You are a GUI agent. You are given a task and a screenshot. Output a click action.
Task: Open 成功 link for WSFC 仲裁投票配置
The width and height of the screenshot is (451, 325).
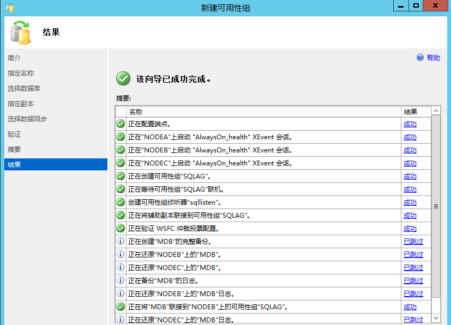[x=410, y=229]
